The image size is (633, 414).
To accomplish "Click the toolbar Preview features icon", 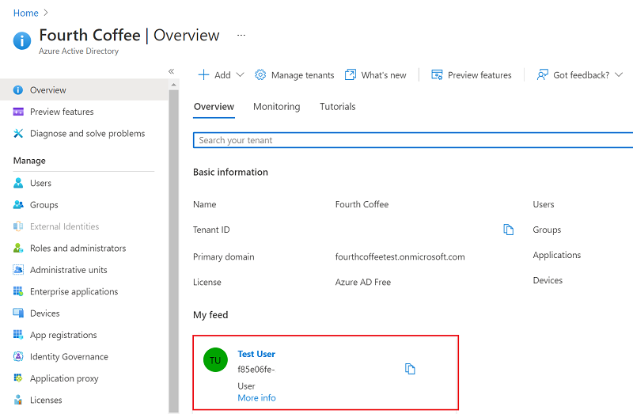I will point(437,74).
